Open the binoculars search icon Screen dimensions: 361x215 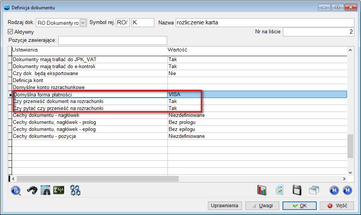coord(32,190)
